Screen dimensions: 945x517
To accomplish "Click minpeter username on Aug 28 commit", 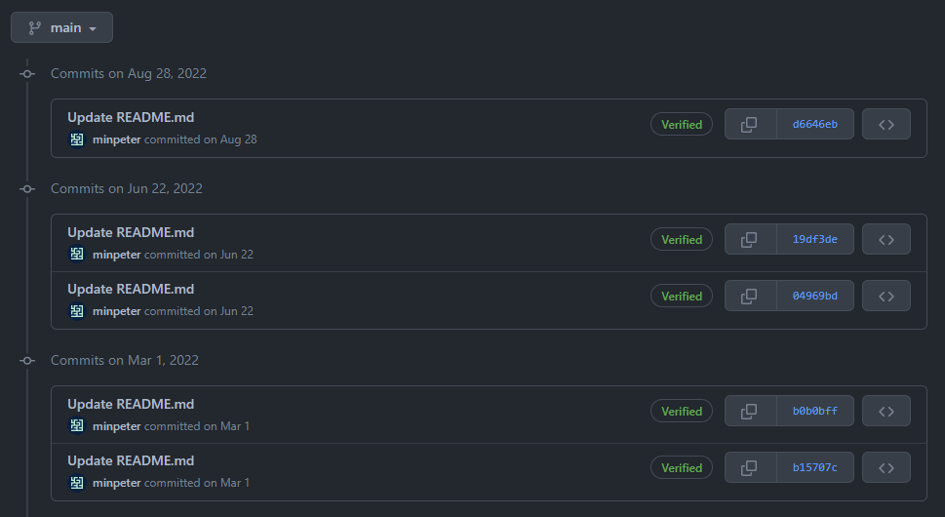I will click(116, 139).
